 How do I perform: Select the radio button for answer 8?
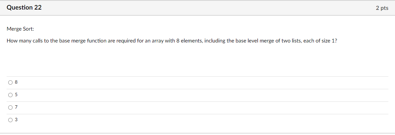10,82
